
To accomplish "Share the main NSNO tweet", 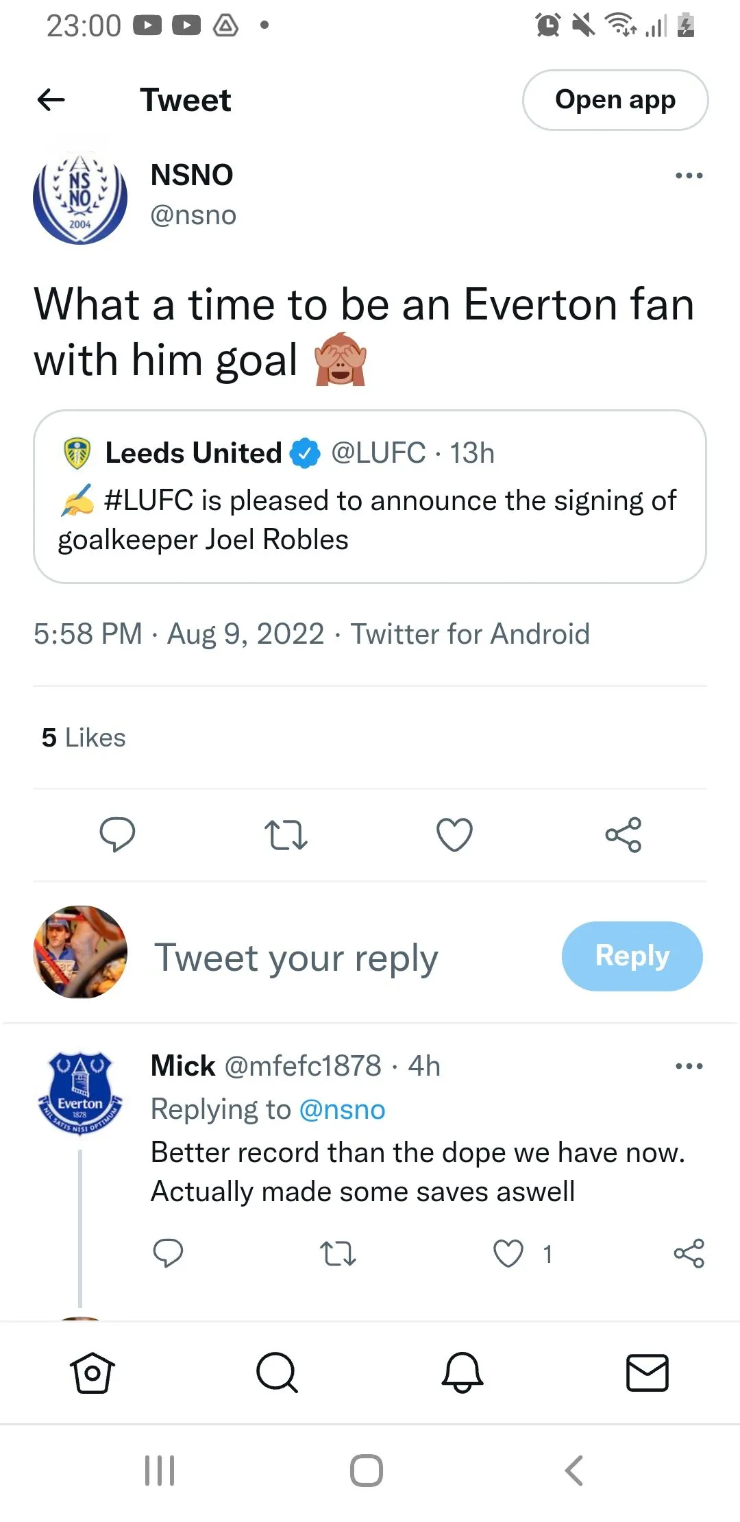I will (x=623, y=834).
